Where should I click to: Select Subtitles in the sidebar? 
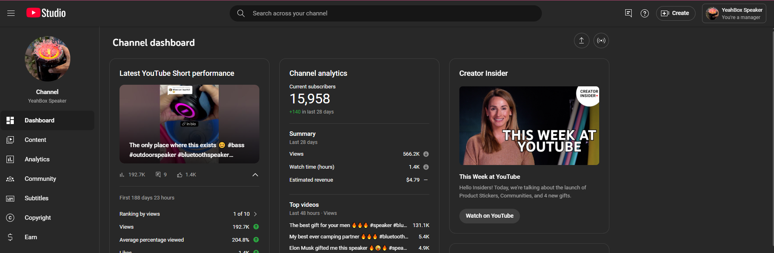47,198
